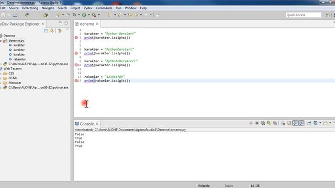This screenshot has height=188, width=335.
Task: Open the navigation history dropdown arrow
Action: coord(141,15)
